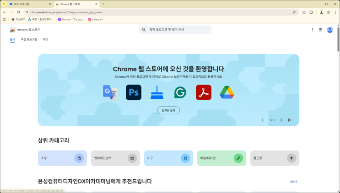
Task: Switch to the 테마 tab
Action: [46, 40]
